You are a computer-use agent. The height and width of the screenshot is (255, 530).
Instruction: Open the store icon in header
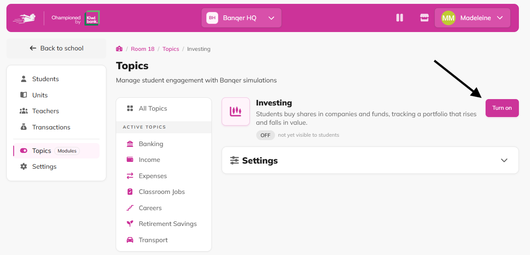(424, 18)
